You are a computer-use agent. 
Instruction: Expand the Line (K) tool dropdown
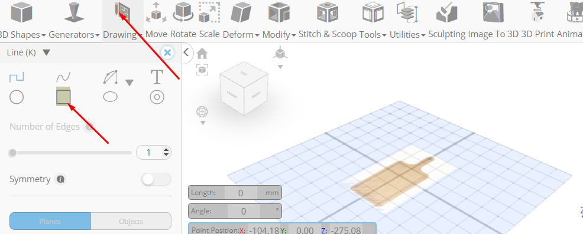[x=46, y=52]
